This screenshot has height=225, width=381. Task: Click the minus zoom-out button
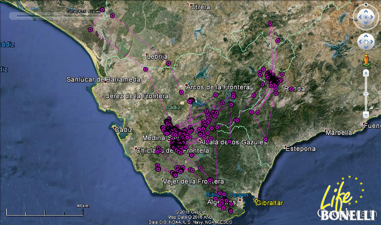[366, 114]
